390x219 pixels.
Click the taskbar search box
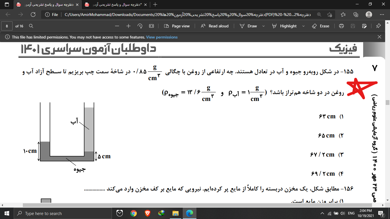(x=63, y=213)
